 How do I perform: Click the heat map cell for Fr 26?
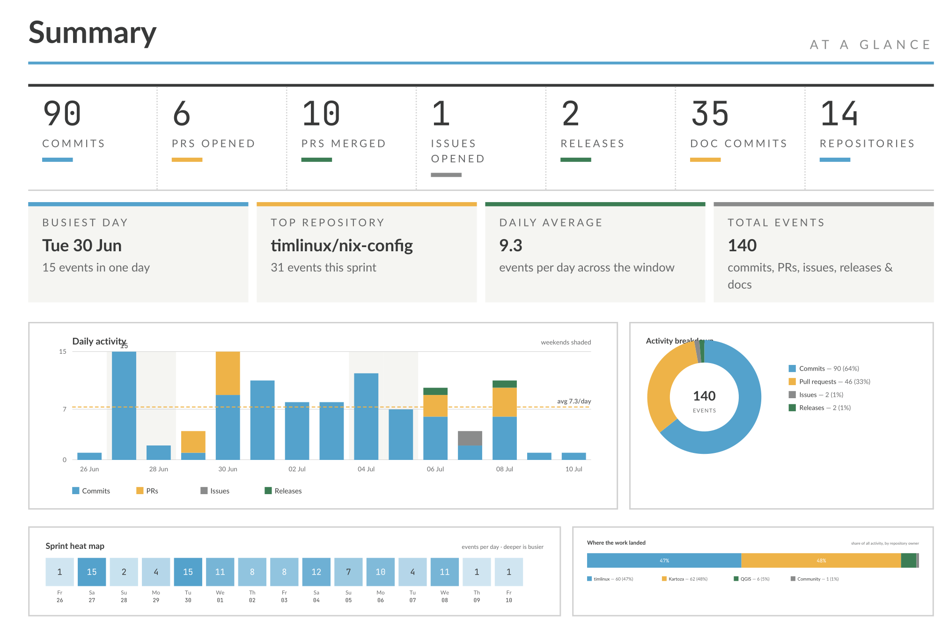60,572
